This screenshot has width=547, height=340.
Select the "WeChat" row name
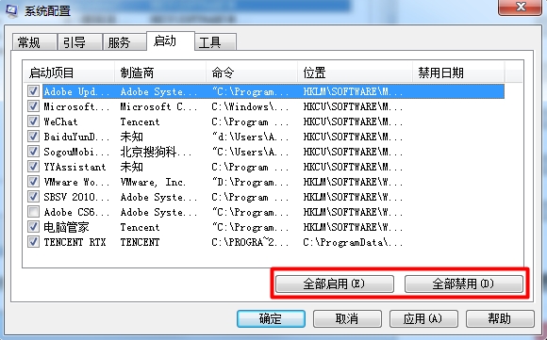(60, 121)
